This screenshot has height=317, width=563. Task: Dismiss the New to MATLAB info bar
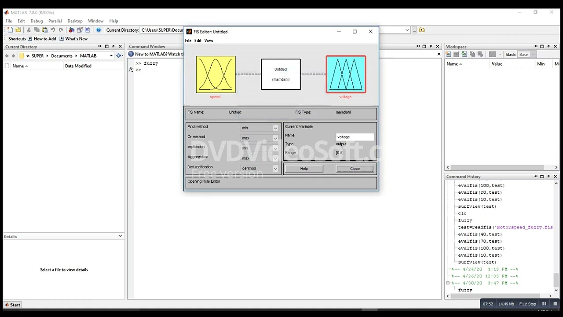(x=439, y=54)
